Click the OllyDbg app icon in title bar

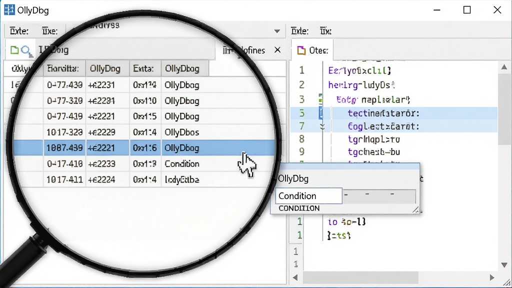coord(9,10)
